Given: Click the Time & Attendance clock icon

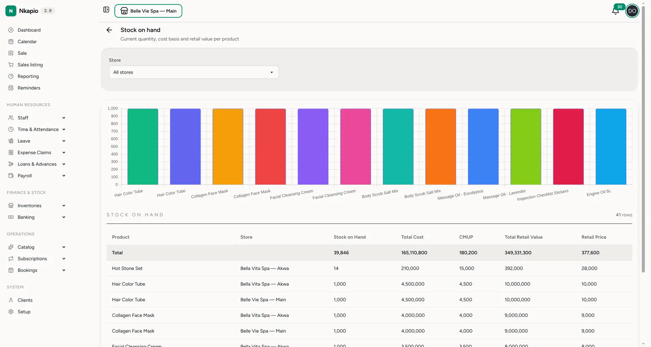Looking at the screenshot, I should click(x=11, y=129).
